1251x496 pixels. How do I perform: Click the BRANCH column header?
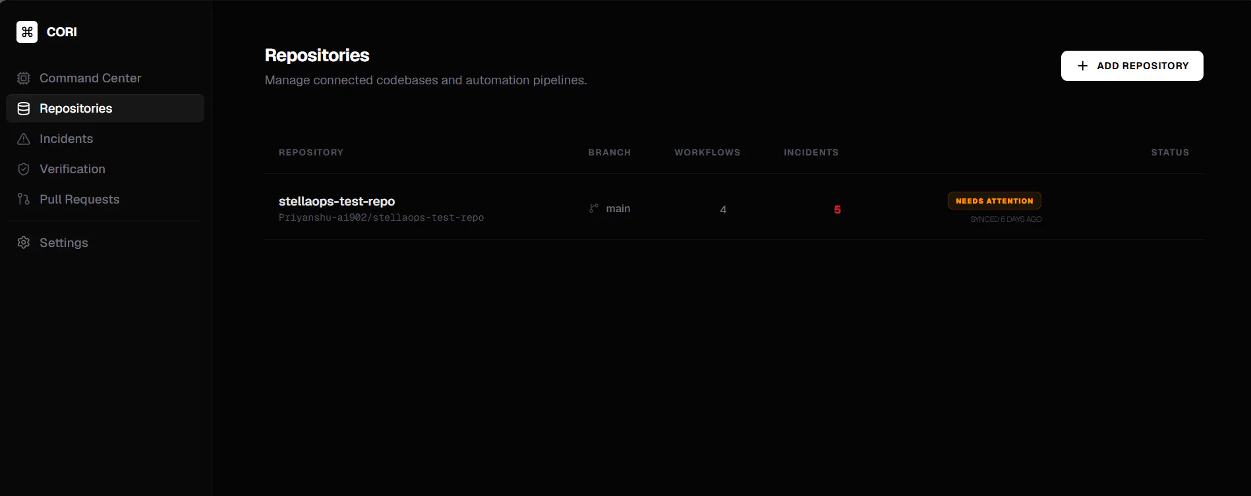pyautogui.click(x=610, y=152)
